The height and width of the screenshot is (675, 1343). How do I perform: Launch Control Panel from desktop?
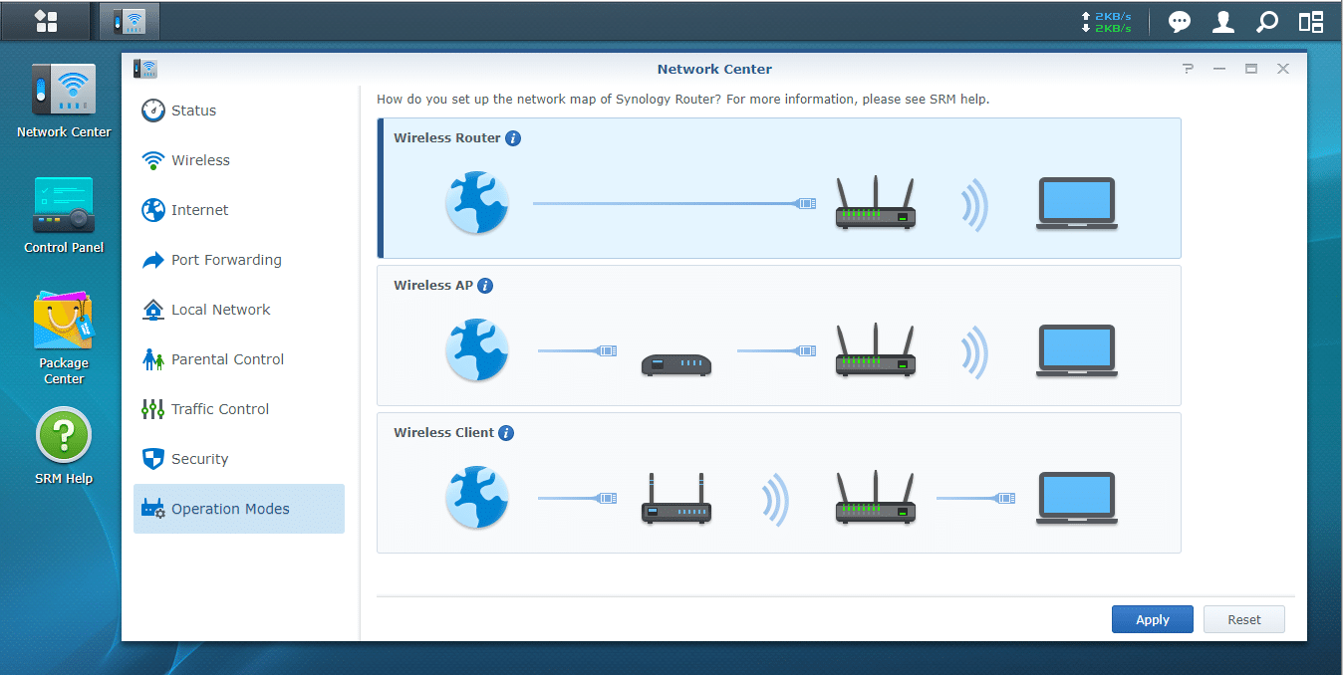pos(64,216)
